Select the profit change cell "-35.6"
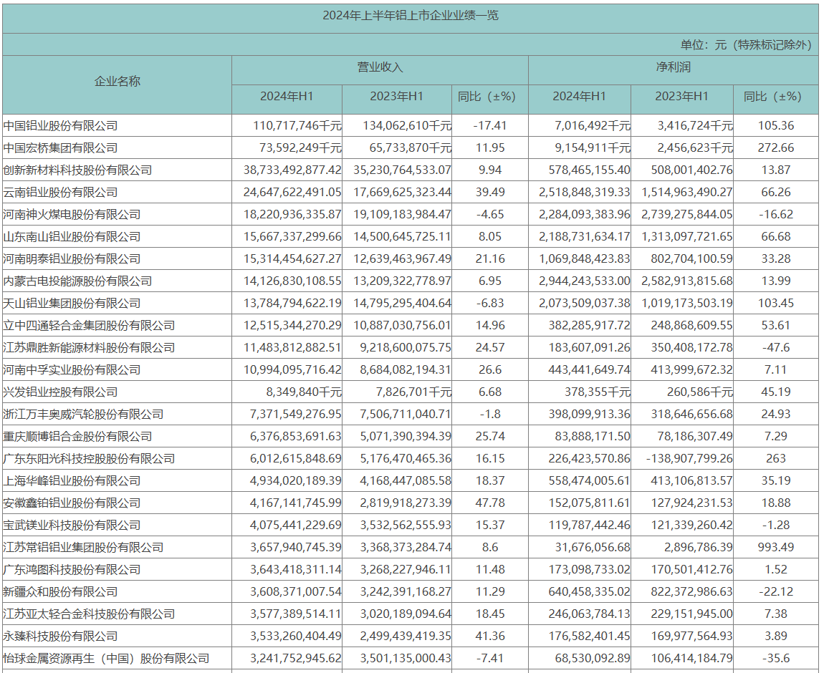 [x=776, y=658]
